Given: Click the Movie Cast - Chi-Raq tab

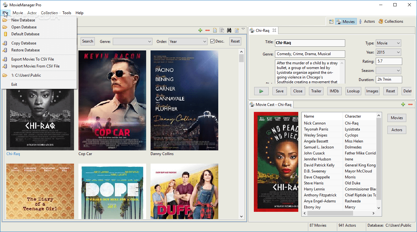Looking at the screenshot, I should pyautogui.click(x=271, y=104).
